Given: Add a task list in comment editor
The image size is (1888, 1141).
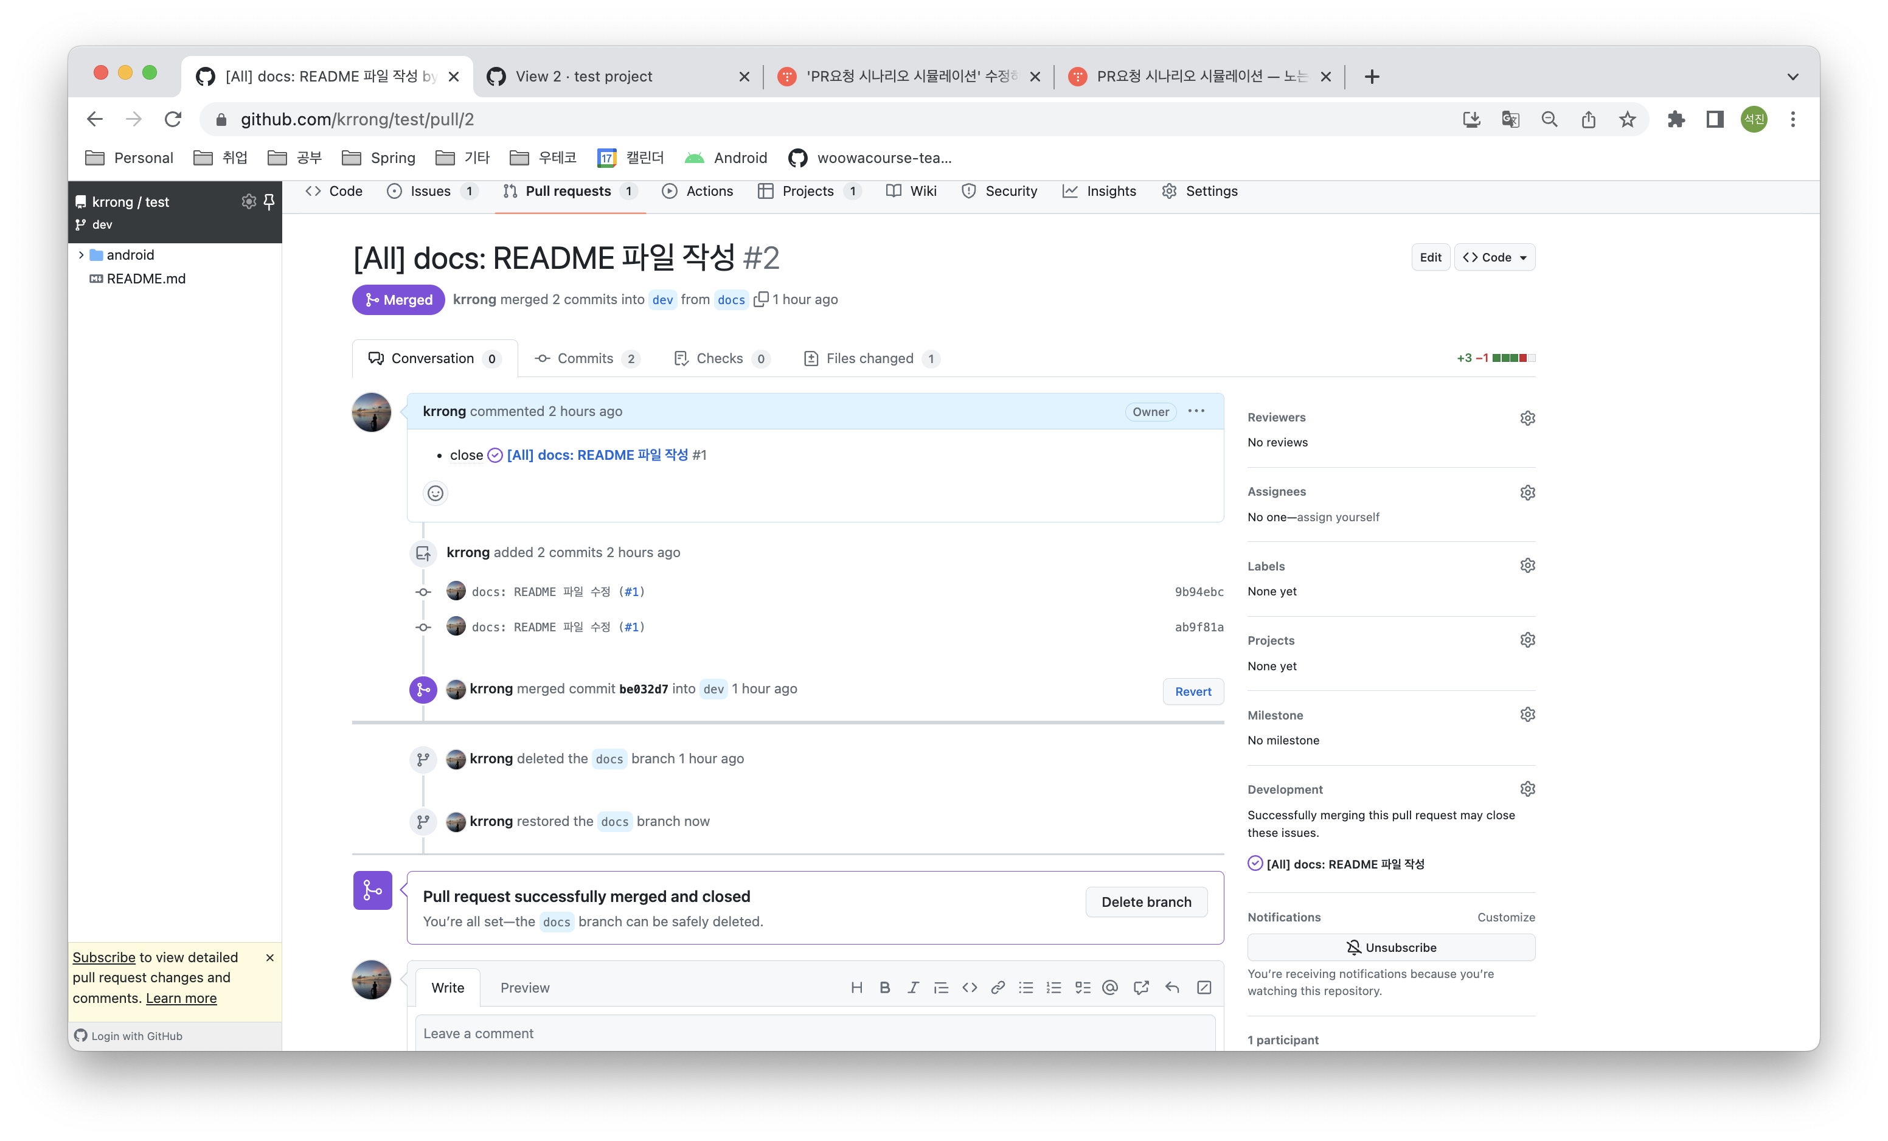Looking at the screenshot, I should tap(1082, 988).
